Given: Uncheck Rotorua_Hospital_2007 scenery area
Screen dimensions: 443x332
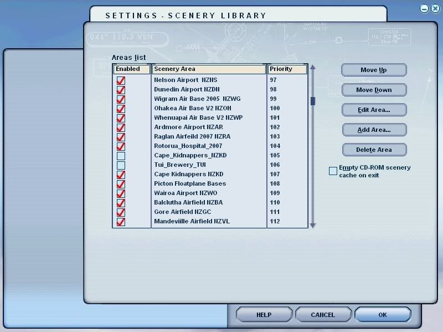Looking at the screenshot, I should [x=121, y=146].
